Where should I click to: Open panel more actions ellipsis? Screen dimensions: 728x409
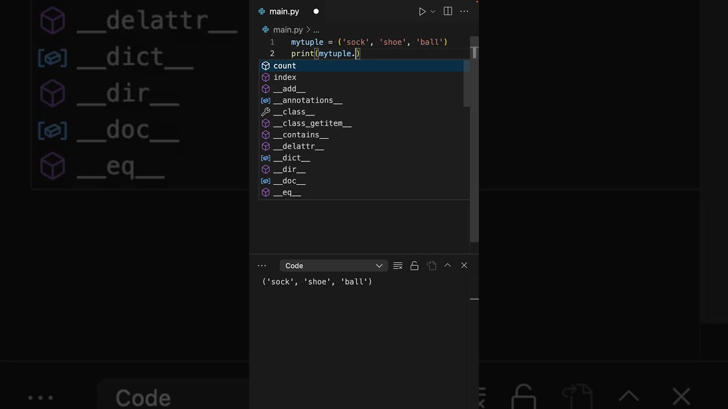[x=262, y=265]
